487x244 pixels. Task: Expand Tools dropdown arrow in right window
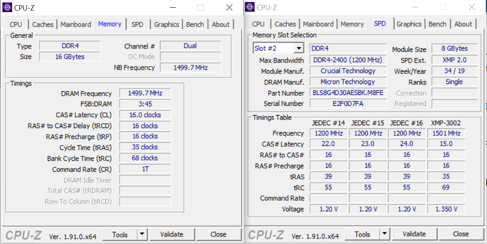click(x=385, y=234)
